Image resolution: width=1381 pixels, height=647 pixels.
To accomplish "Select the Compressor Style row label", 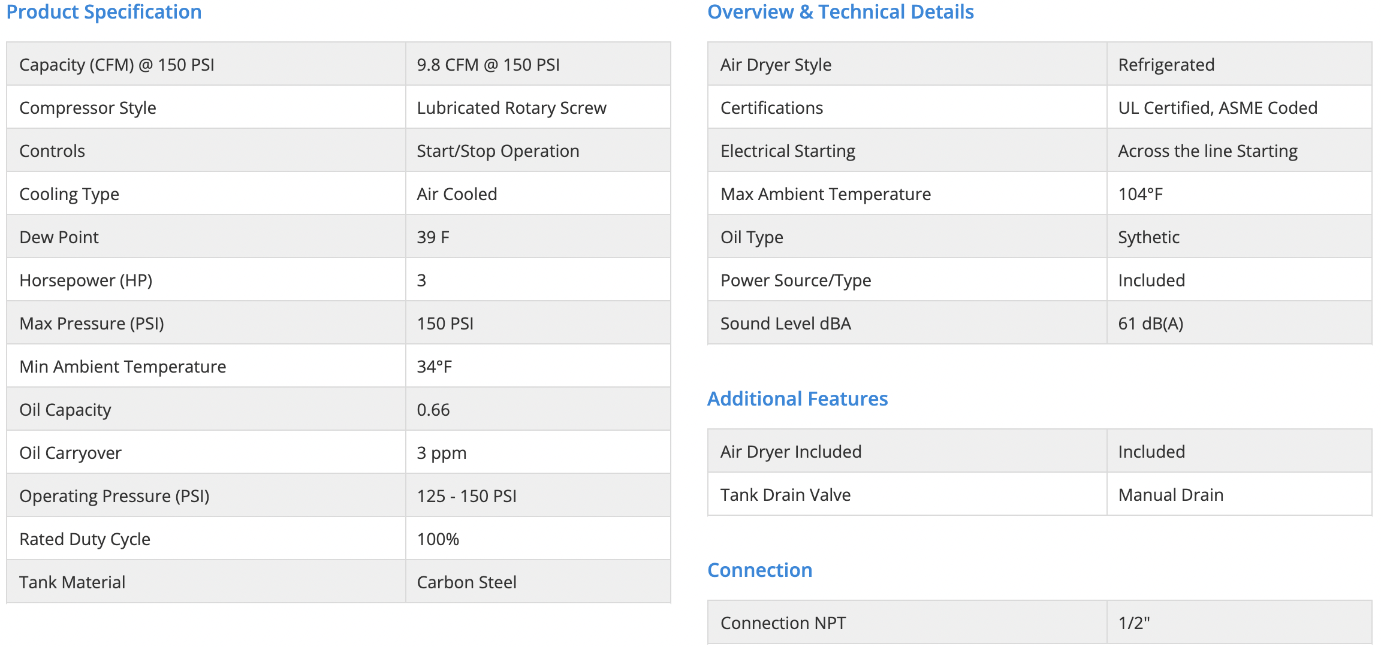I will [x=88, y=108].
